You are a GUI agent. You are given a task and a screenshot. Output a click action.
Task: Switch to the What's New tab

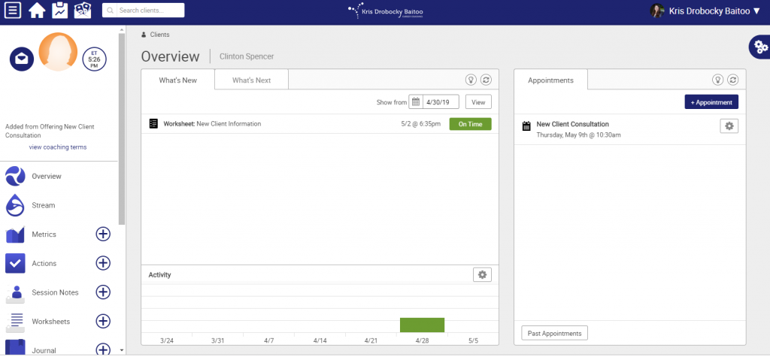tap(177, 80)
